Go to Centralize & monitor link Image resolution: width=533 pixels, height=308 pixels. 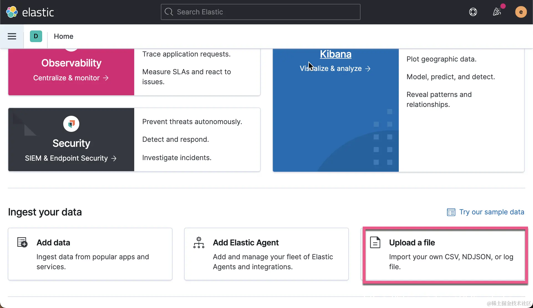71,78
